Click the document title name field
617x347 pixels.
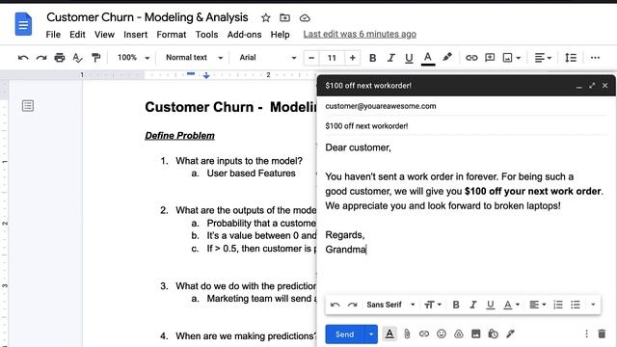click(x=148, y=17)
